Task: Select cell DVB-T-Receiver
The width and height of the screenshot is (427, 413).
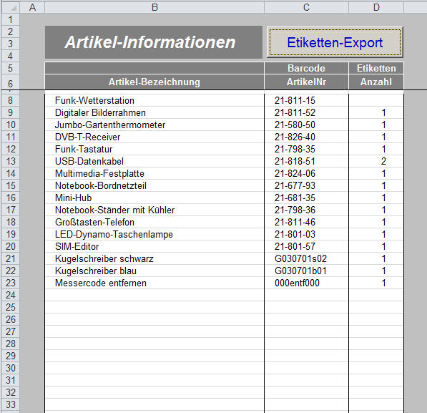Action: pyautogui.click(x=154, y=137)
